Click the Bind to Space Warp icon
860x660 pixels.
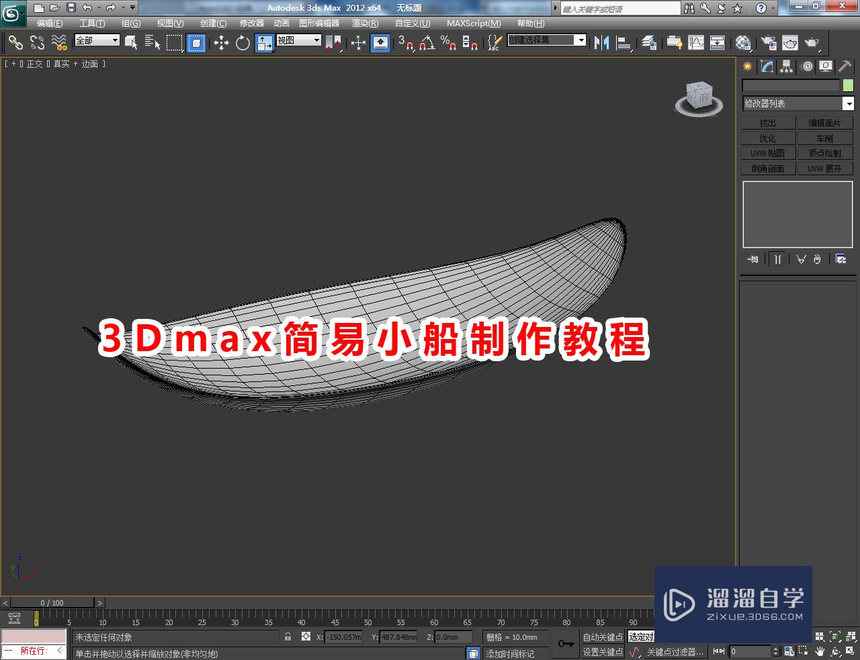(59, 43)
